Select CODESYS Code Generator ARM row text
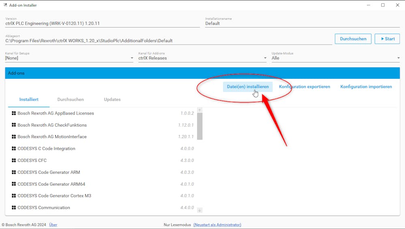405x229 pixels. click(x=49, y=172)
